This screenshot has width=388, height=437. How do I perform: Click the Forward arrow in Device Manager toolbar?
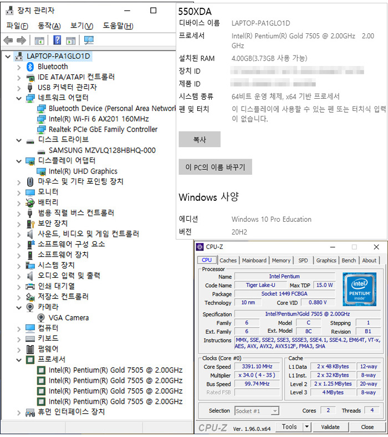pyautogui.click(x=22, y=40)
